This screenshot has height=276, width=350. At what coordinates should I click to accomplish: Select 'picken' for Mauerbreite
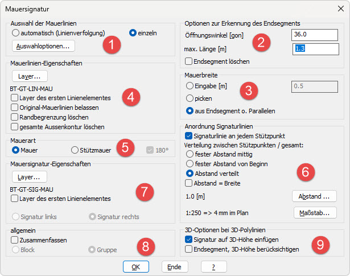point(190,98)
